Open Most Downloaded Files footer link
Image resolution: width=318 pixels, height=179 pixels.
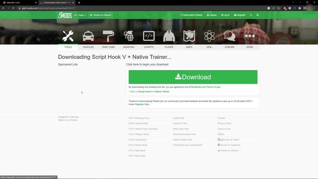point(184,134)
